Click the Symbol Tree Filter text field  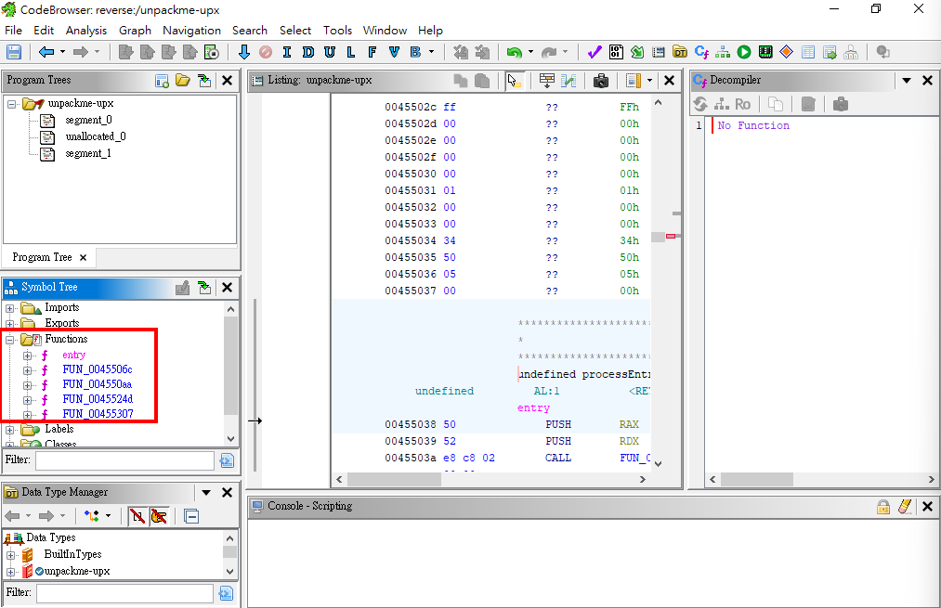click(x=124, y=460)
